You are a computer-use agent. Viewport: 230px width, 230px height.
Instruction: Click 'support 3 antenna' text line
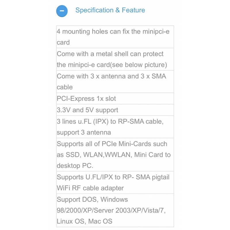(x=84, y=133)
